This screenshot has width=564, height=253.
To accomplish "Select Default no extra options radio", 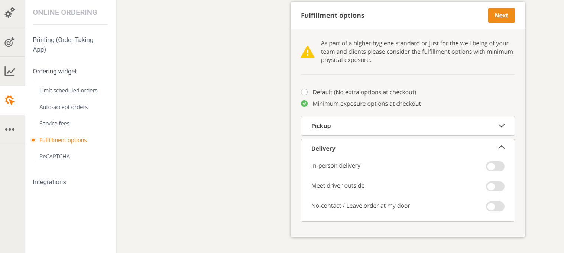I will pyautogui.click(x=304, y=92).
